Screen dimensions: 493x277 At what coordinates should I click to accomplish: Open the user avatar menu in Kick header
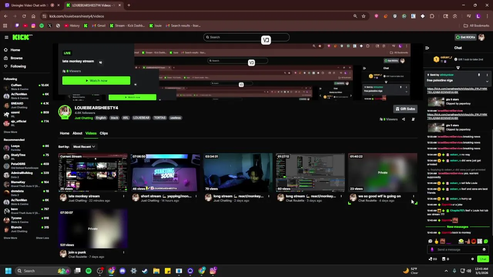pyautogui.click(x=481, y=37)
